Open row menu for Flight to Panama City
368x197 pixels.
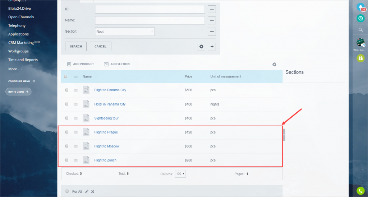(x=76, y=90)
